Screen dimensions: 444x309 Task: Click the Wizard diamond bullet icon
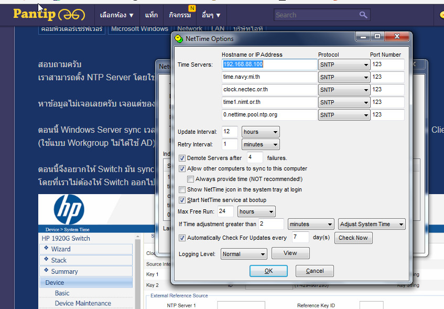coord(46,248)
